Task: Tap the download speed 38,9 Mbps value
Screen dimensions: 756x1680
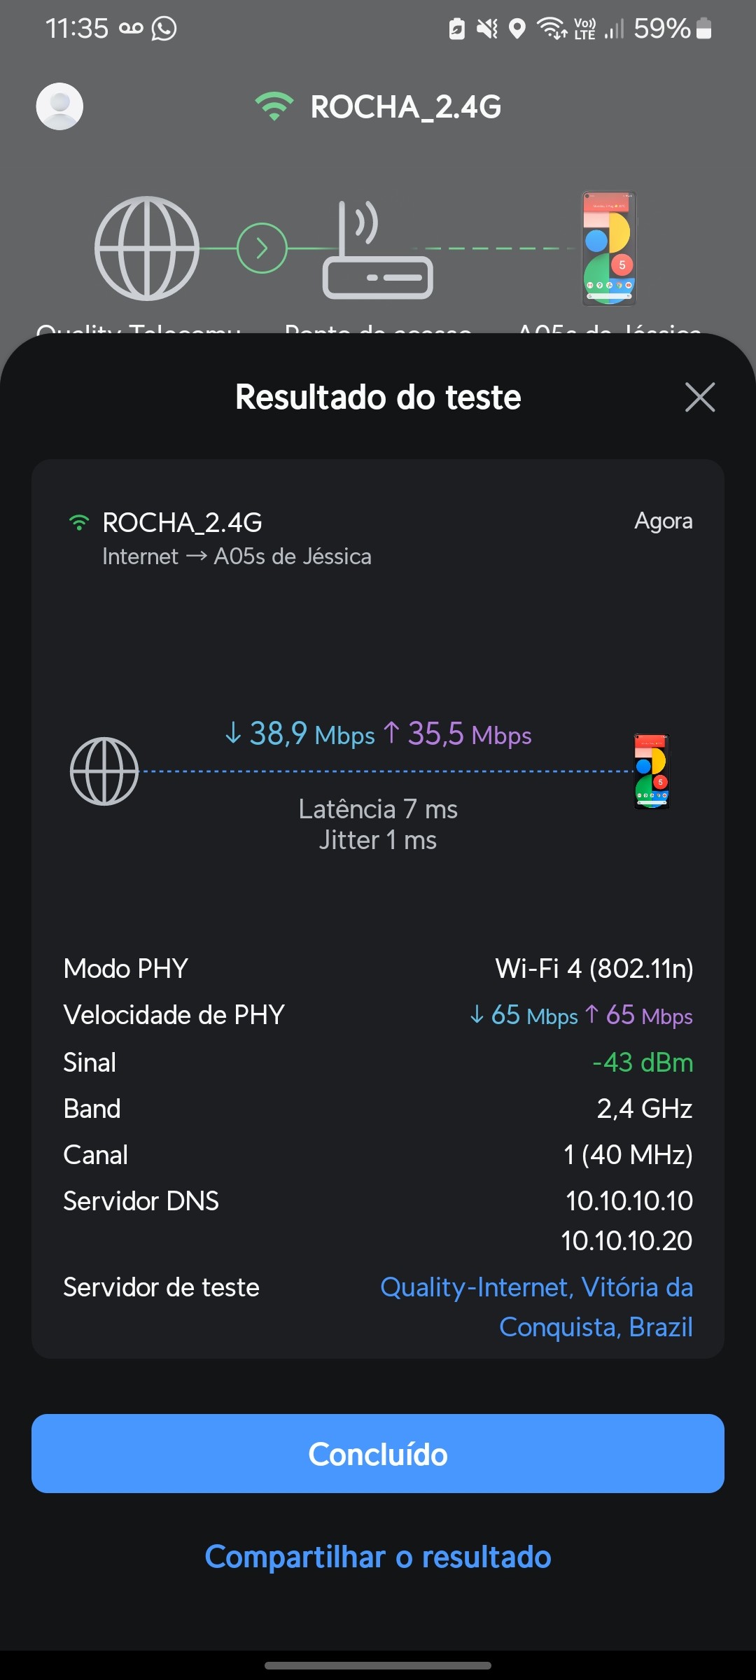Action: (x=300, y=734)
